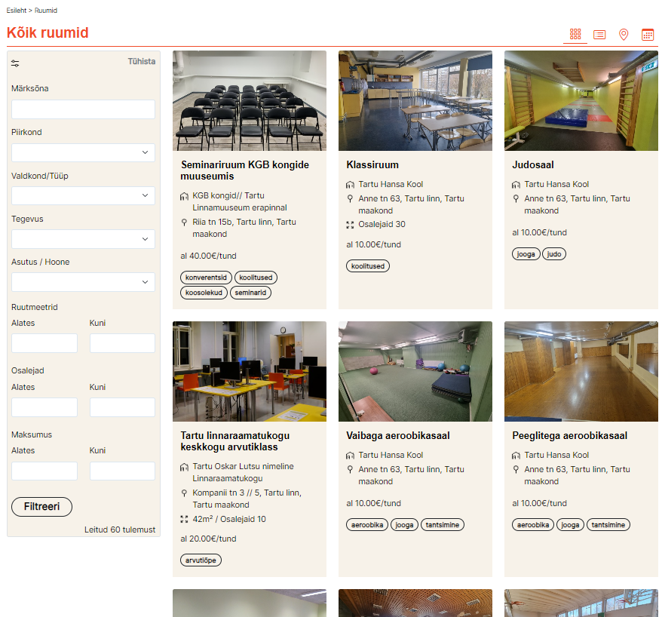Open map view with pin icon
This screenshot has height=617, width=662.
pos(624,35)
